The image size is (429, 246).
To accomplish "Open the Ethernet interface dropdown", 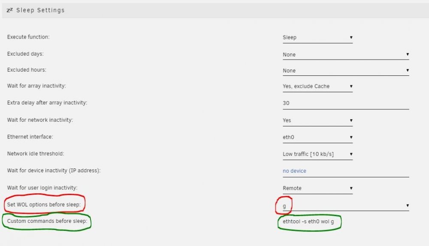I will pyautogui.click(x=317, y=137).
